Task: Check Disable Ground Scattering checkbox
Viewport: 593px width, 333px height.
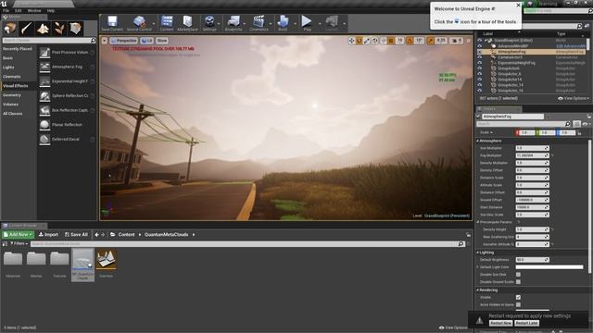Action: (518, 282)
